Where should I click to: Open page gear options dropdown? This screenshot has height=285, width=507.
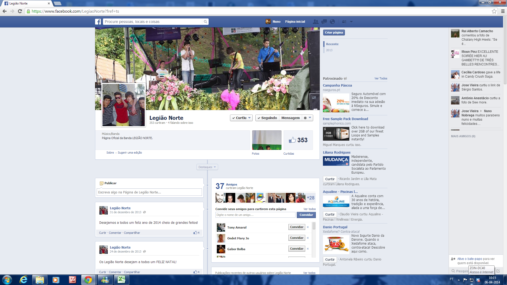click(x=307, y=118)
